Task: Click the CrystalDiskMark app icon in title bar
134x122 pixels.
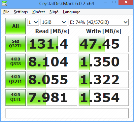Action: click(4, 3)
